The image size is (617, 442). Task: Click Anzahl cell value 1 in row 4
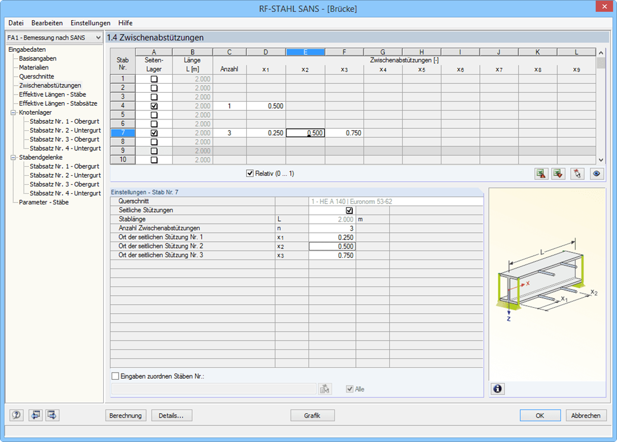coord(230,106)
